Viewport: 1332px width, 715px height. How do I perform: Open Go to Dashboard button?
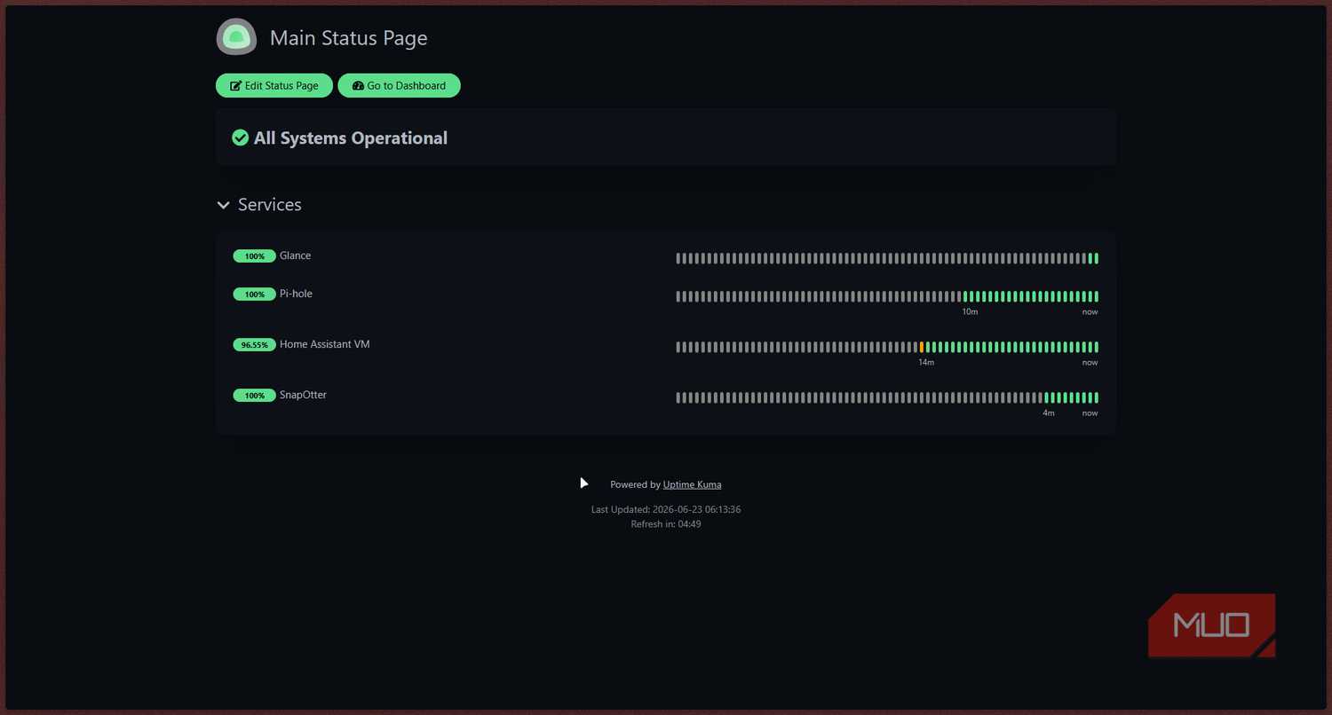tap(399, 86)
